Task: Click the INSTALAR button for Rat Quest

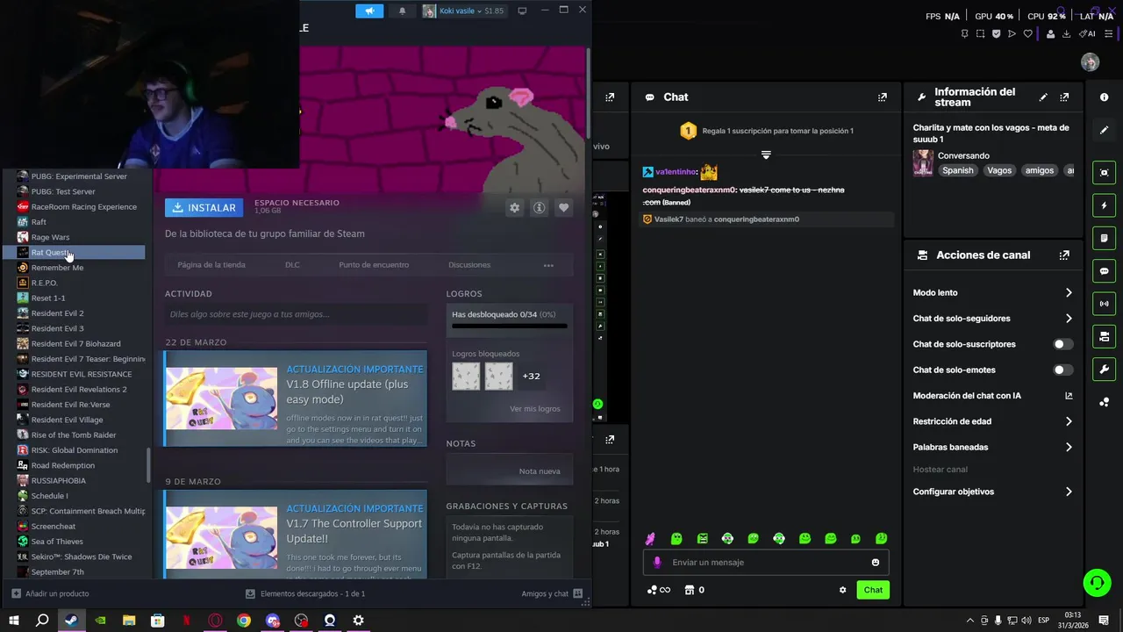Action: pos(204,207)
